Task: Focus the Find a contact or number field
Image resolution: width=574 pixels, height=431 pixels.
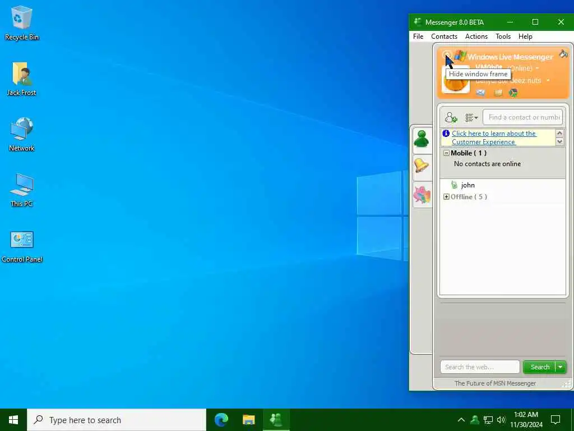Action: [x=523, y=117]
